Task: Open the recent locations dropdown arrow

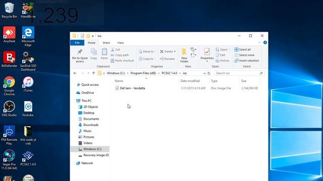Action: pos(88,73)
